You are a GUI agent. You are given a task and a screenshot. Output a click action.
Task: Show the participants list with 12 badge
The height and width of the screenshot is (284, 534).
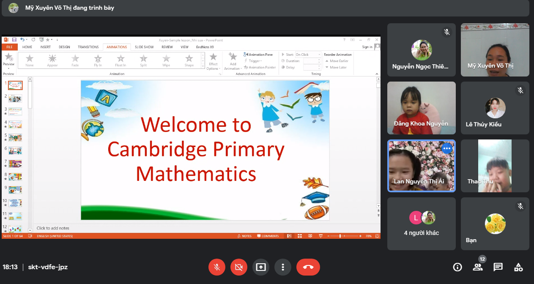(478, 267)
